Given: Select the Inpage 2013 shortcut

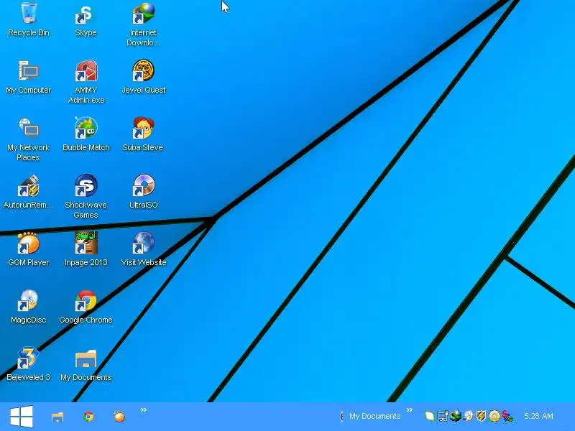Looking at the screenshot, I should coord(86,249).
